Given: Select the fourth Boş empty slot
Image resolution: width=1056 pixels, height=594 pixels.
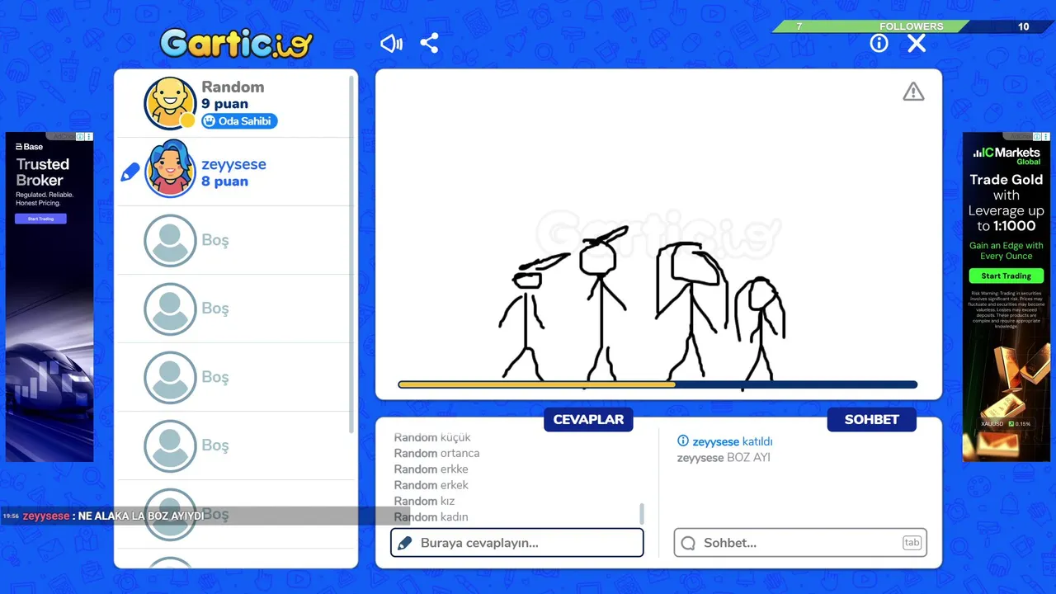Looking at the screenshot, I should click(235, 445).
